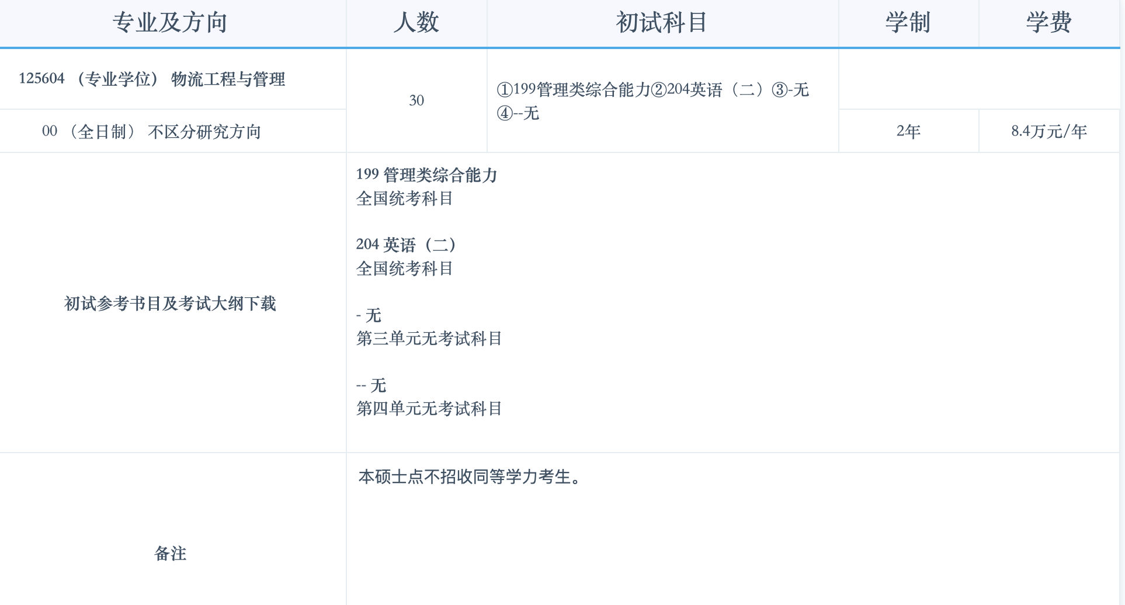The image size is (1125, 605).
Task: Open the bold 199 管理类综合能力 heading
Action: [x=426, y=175]
